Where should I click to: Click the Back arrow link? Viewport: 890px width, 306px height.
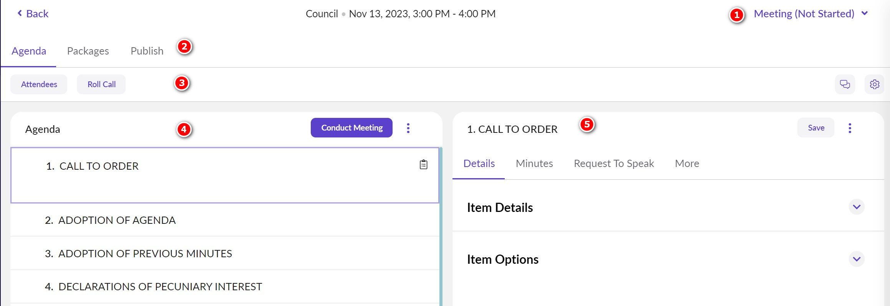[33, 14]
